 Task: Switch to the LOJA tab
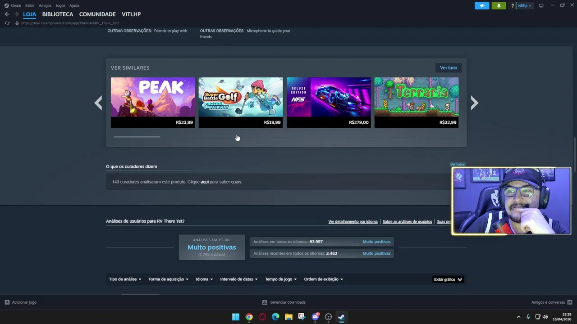coord(29,14)
